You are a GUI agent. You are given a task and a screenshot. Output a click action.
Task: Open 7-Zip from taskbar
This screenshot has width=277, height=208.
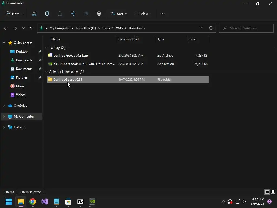80,201
